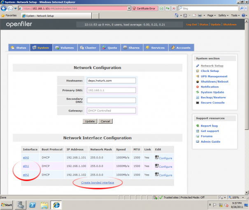Screen dimensions: 249x210
Task: Open UPS Management in sidebar
Action: [x=214, y=76]
